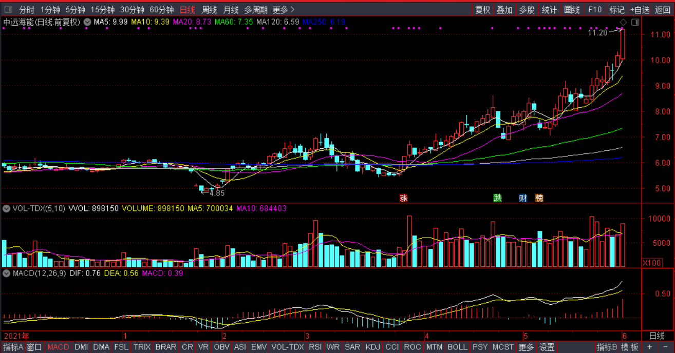Select the EMV indicator tab
The image size is (675, 353).
[x=259, y=347]
